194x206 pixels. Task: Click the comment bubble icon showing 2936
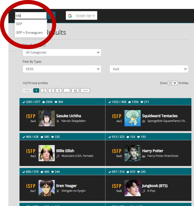pyautogui.click(x=44, y=102)
